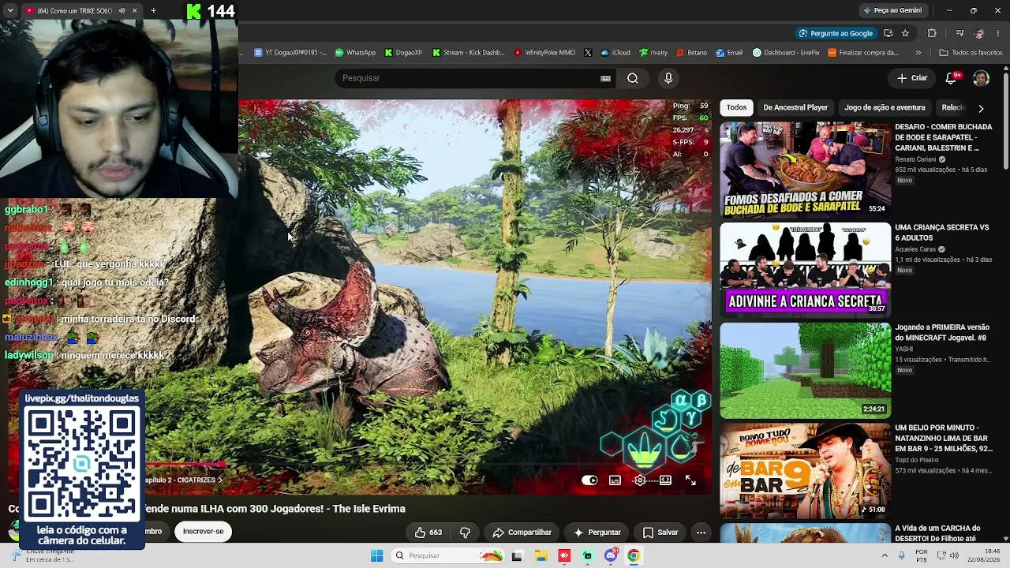This screenshot has width=1010, height=568.
Task: Open the Betano bookmark
Action: (691, 53)
